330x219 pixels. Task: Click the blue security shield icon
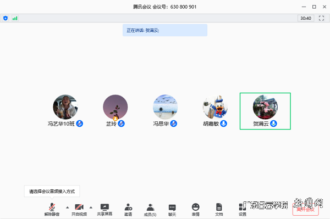5,18
